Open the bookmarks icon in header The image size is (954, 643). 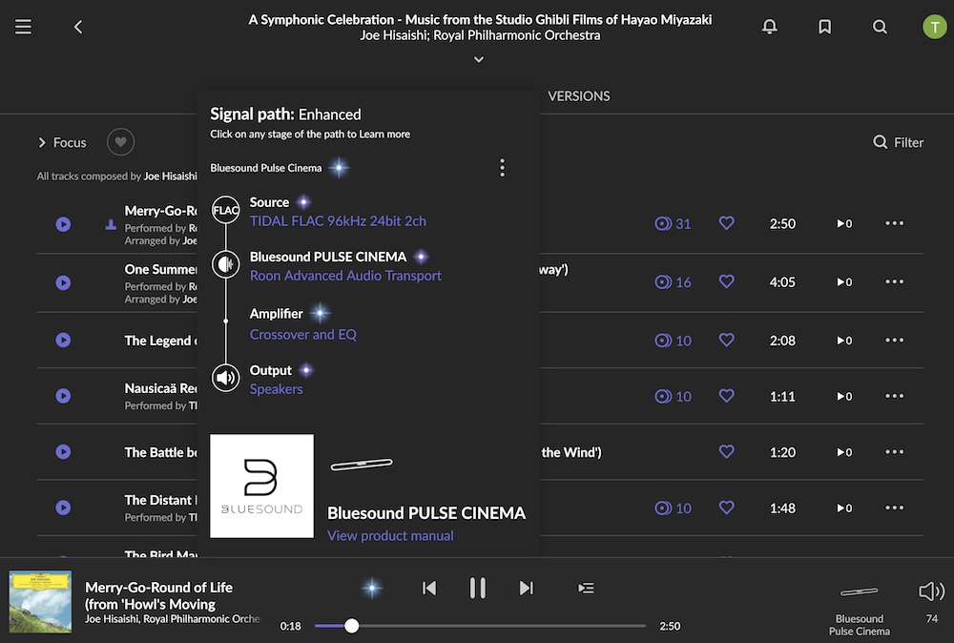click(825, 27)
